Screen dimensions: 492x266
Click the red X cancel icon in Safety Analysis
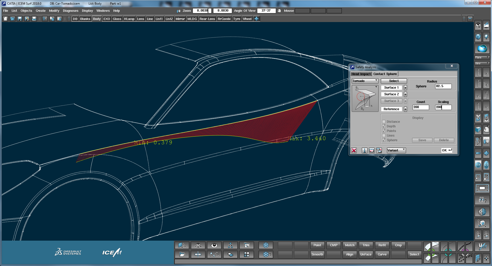pos(354,150)
